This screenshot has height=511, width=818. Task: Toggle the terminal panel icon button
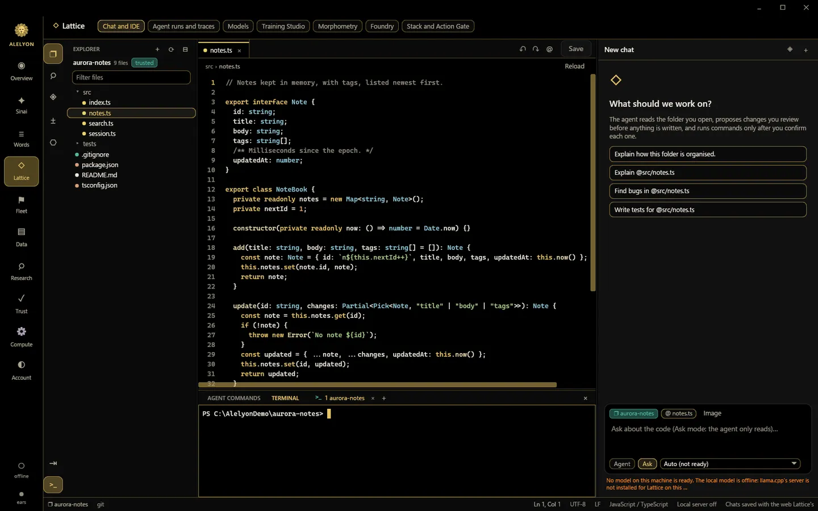(x=53, y=485)
